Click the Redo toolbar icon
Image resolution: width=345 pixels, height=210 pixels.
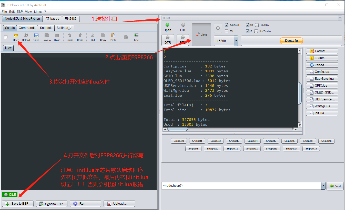tap(80, 37)
